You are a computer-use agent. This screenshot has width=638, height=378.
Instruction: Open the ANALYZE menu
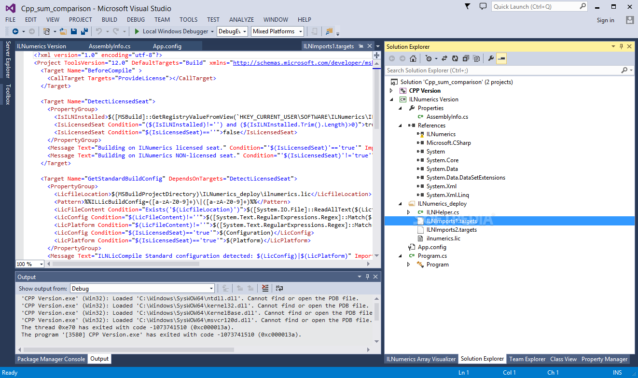(x=242, y=20)
